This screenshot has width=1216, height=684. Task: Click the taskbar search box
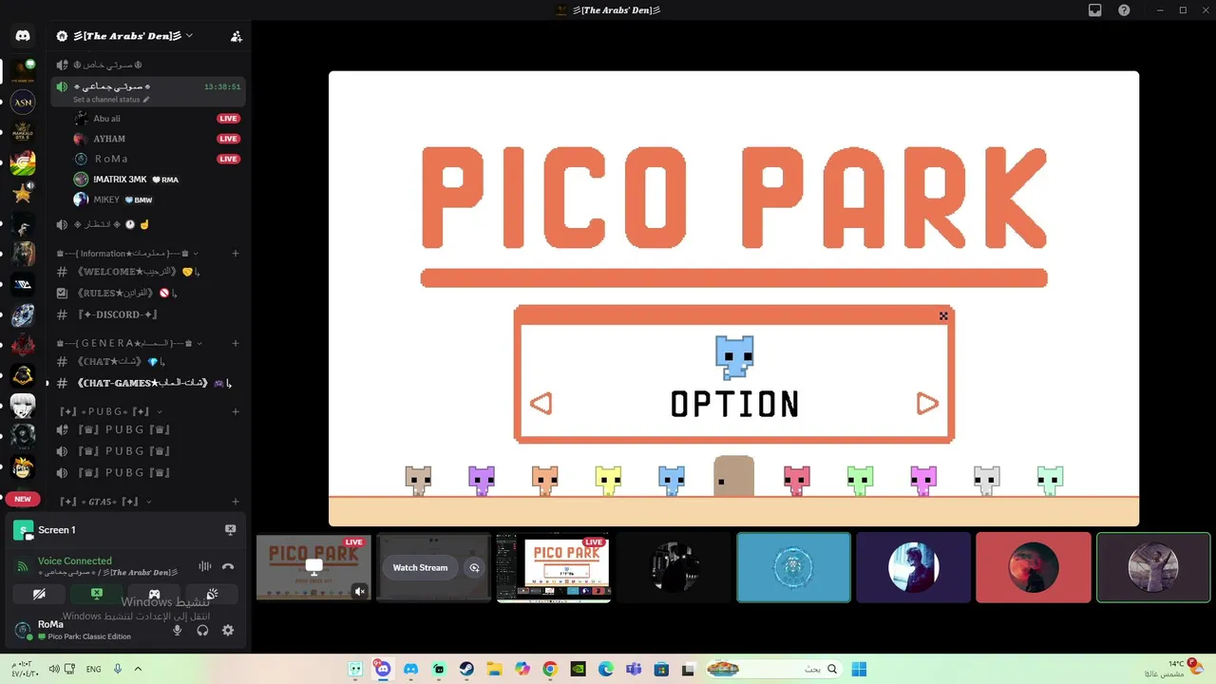775,669
